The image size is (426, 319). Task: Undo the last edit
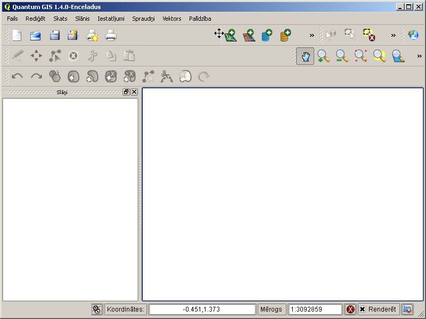pyautogui.click(x=18, y=77)
